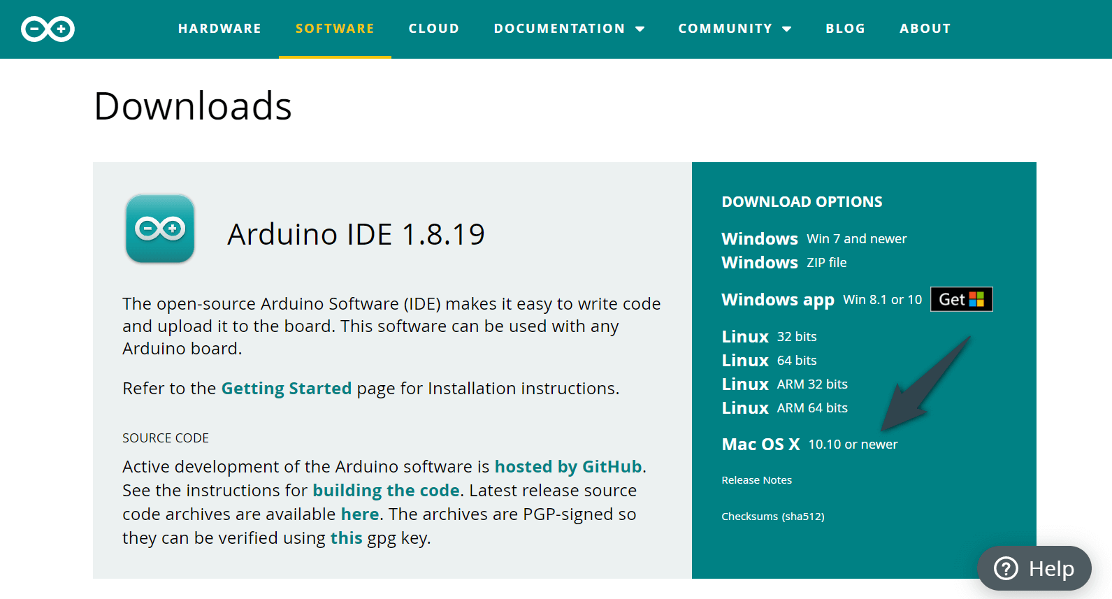Image resolution: width=1112 pixels, height=599 pixels.
Task: Navigate to the About page
Action: pos(925,29)
